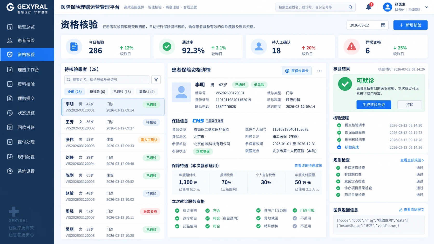Click the 新增核验 button
This screenshot has height=244, width=434.
click(x=410, y=25)
